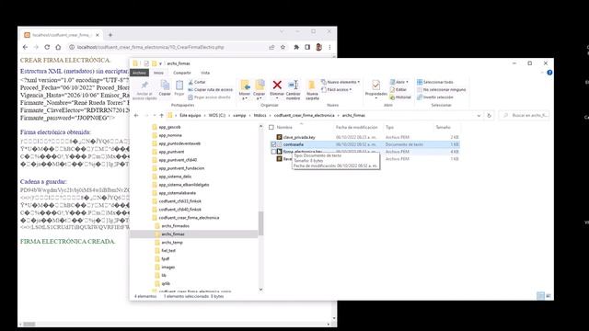Bookmark the page with Chrome star icon
Viewport: 589px width, 331px height.
coord(283,47)
